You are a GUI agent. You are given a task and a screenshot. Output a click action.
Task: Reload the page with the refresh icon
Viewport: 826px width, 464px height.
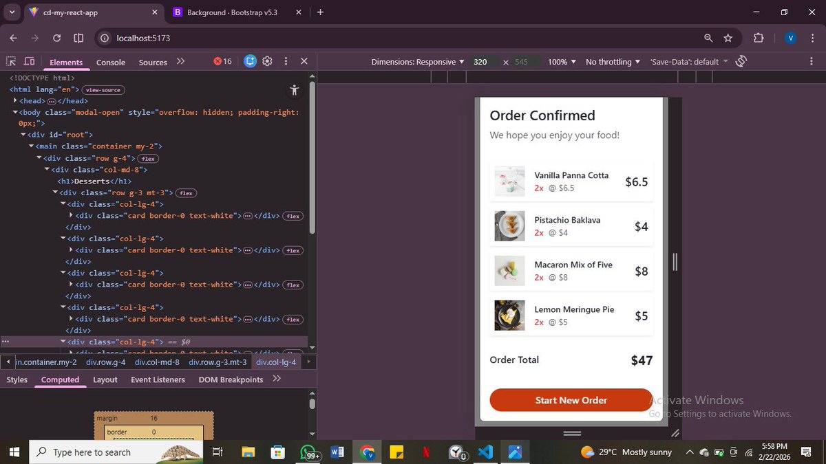(57, 38)
